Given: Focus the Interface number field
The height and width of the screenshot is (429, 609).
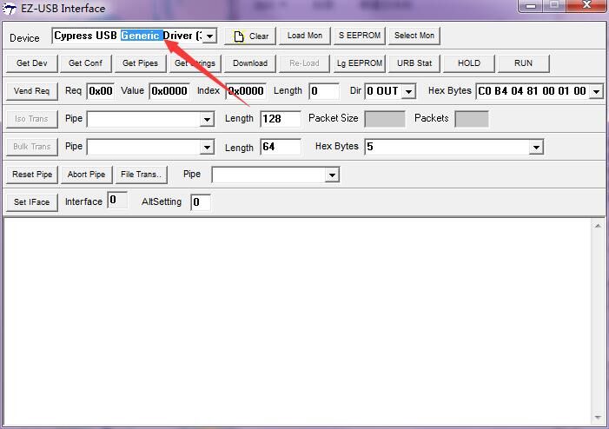Looking at the screenshot, I should point(117,201).
